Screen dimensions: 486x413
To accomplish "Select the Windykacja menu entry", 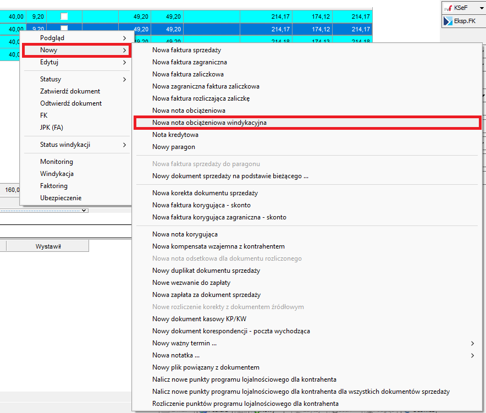I will pyautogui.click(x=57, y=174).
